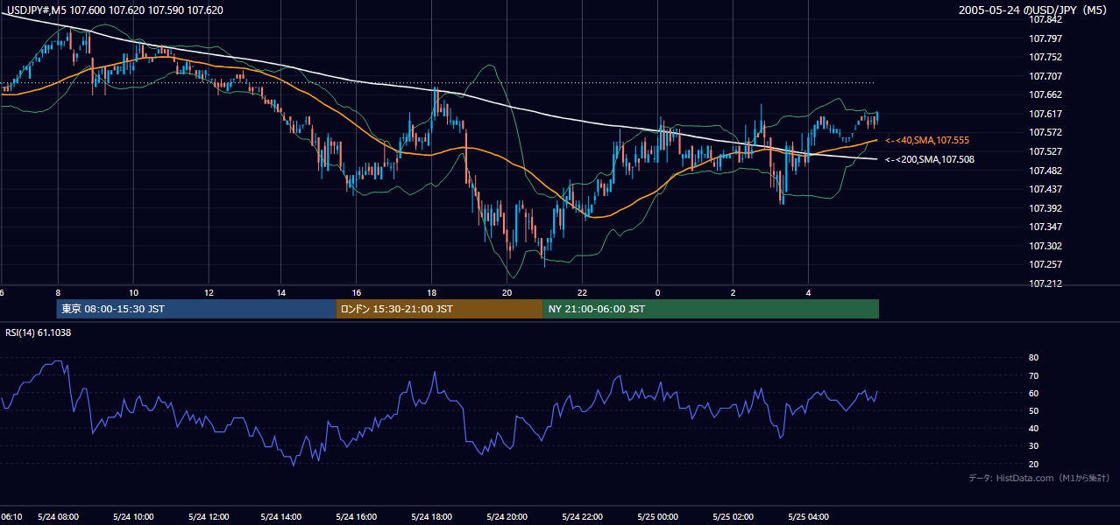Click hour label 18 under price chart
The height and width of the screenshot is (525, 1120).
click(x=432, y=292)
